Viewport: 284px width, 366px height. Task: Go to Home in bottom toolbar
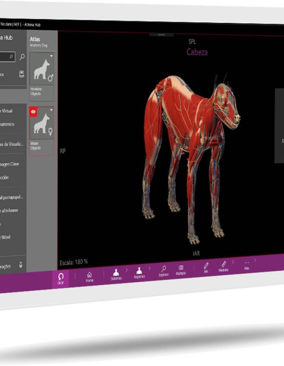[x=89, y=277]
